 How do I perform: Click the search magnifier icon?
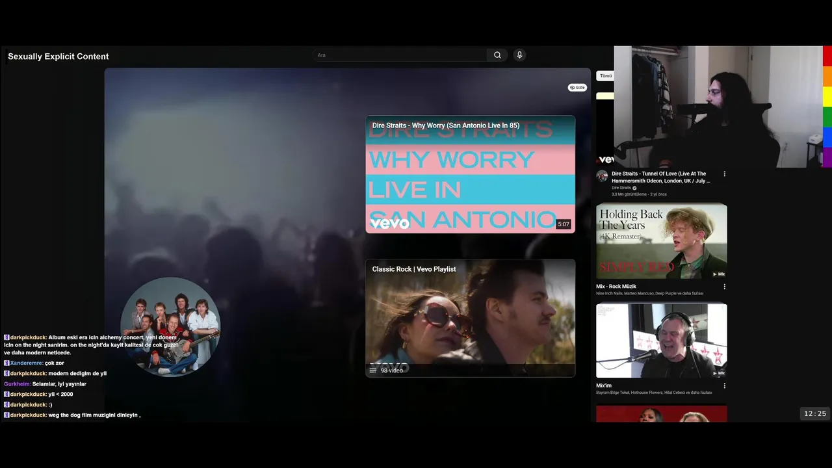point(497,55)
